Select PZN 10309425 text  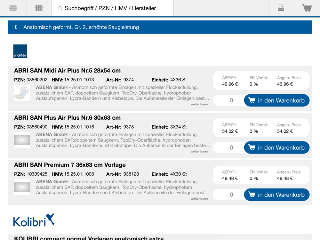(31, 174)
